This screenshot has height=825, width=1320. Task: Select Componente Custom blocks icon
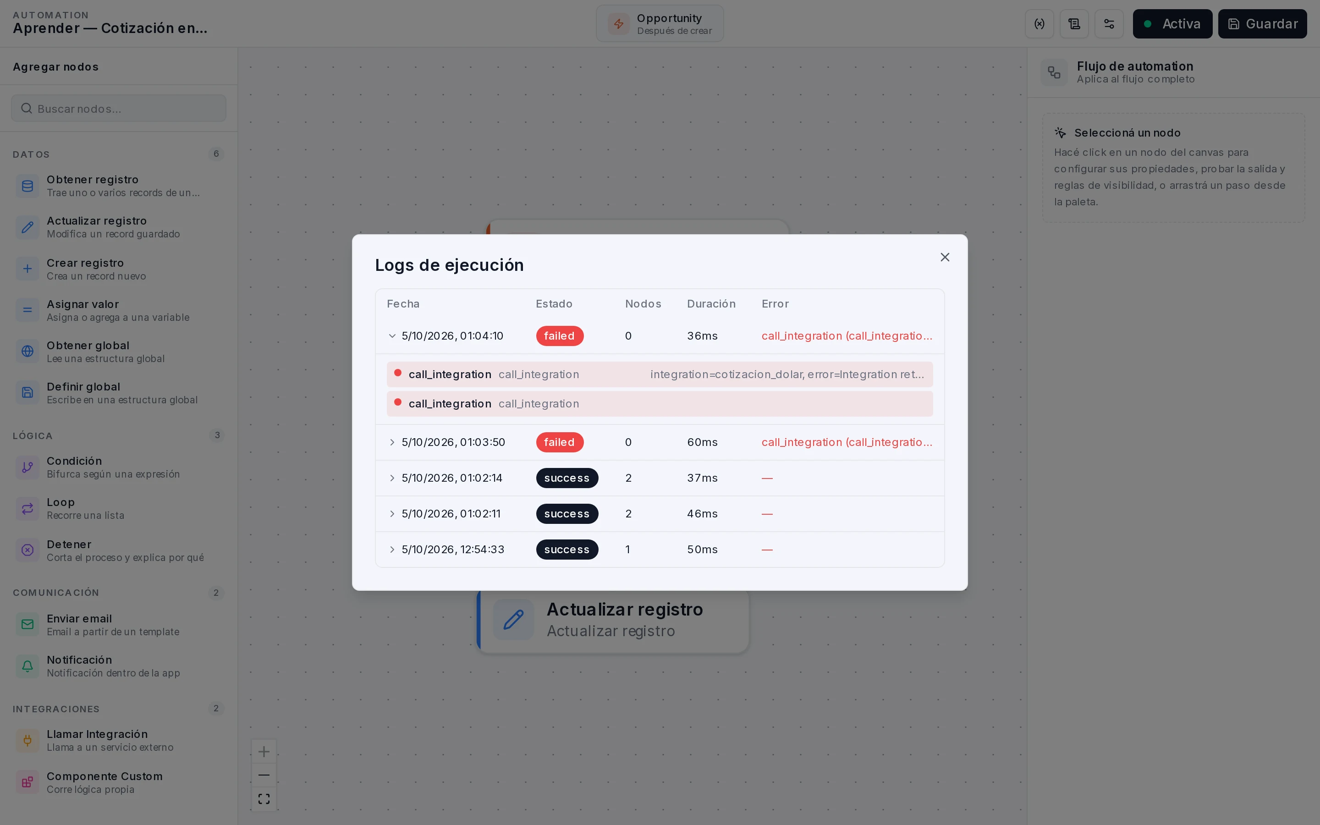click(27, 782)
